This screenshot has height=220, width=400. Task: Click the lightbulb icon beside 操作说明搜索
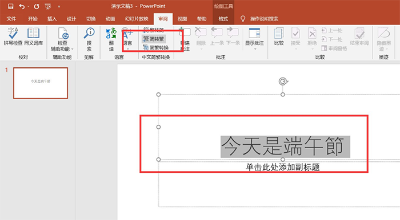coord(243,19)
